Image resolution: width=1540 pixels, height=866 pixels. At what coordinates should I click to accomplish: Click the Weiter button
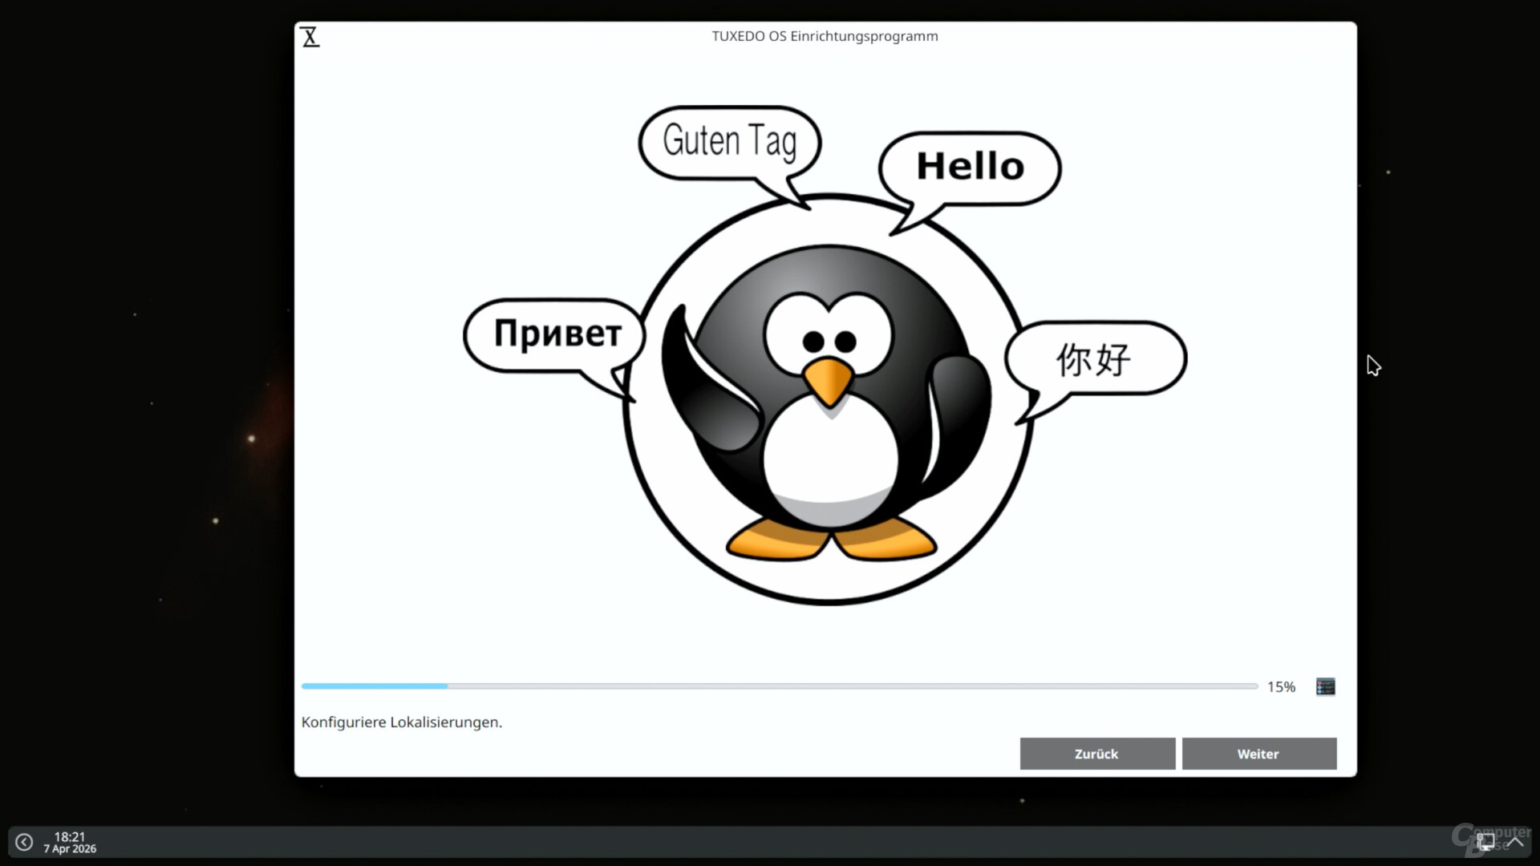pyautogui.click(x=1259, y=754)
